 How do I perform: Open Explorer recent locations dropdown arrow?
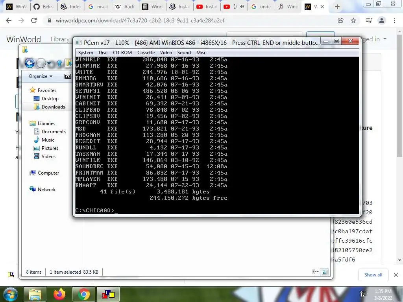coord(49,63)
